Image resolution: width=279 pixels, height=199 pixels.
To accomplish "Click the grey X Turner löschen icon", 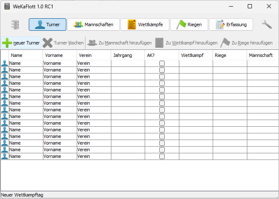I will click(x=48, y=43).
